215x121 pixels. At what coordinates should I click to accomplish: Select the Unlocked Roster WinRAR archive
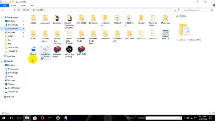[x=57, y=52]
